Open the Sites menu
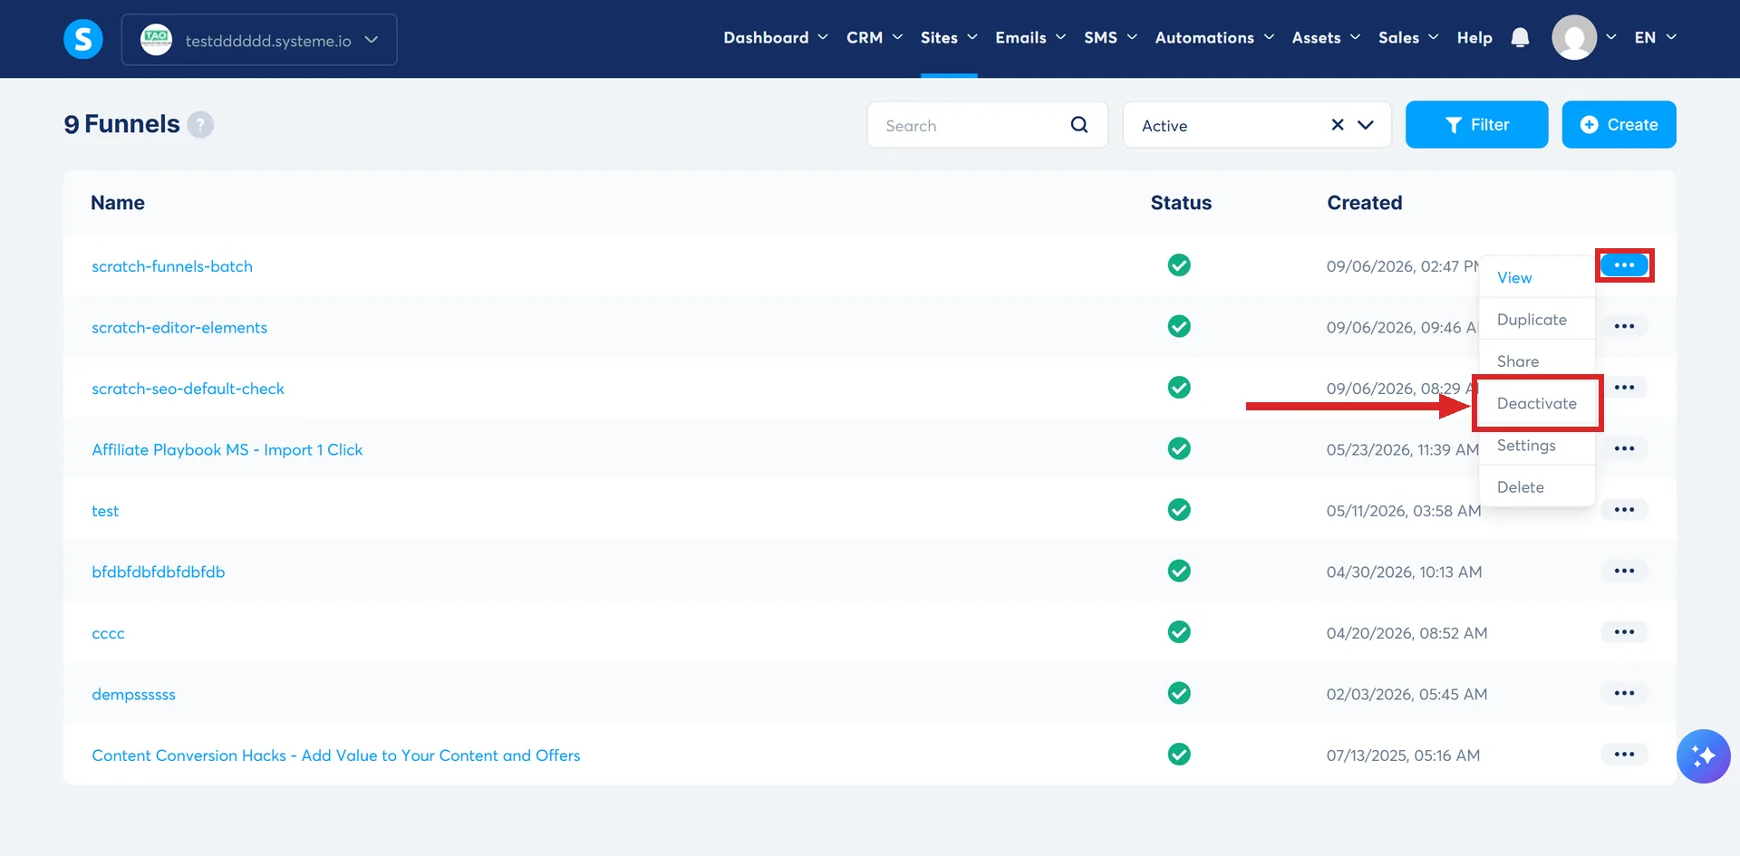This screenshot has width=1740, height=856. pos(949,37)
